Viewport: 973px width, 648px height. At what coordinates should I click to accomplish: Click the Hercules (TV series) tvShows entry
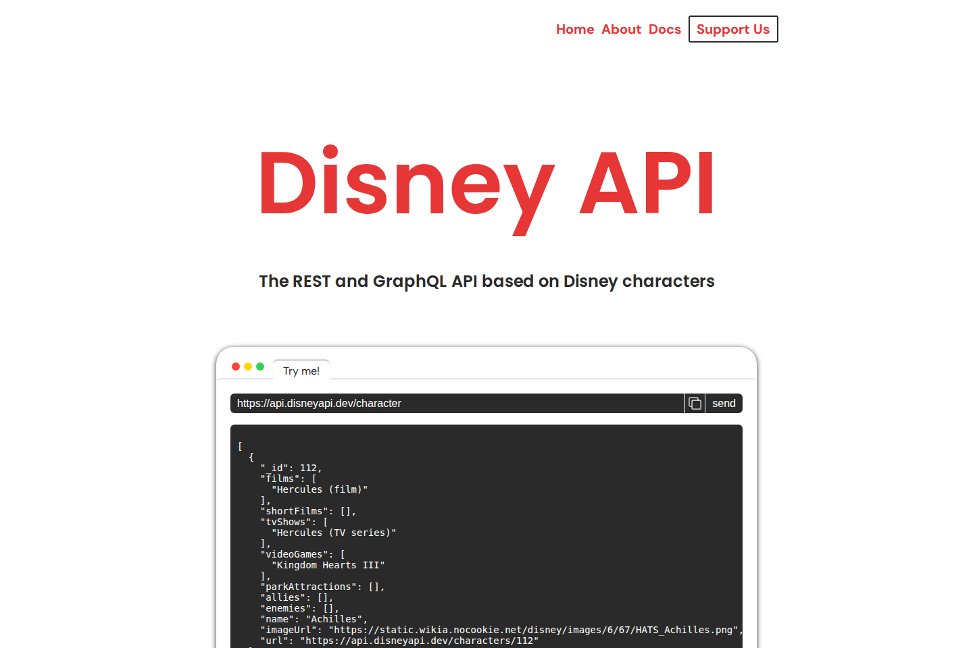pyautogui.click(x=334, y=533)
